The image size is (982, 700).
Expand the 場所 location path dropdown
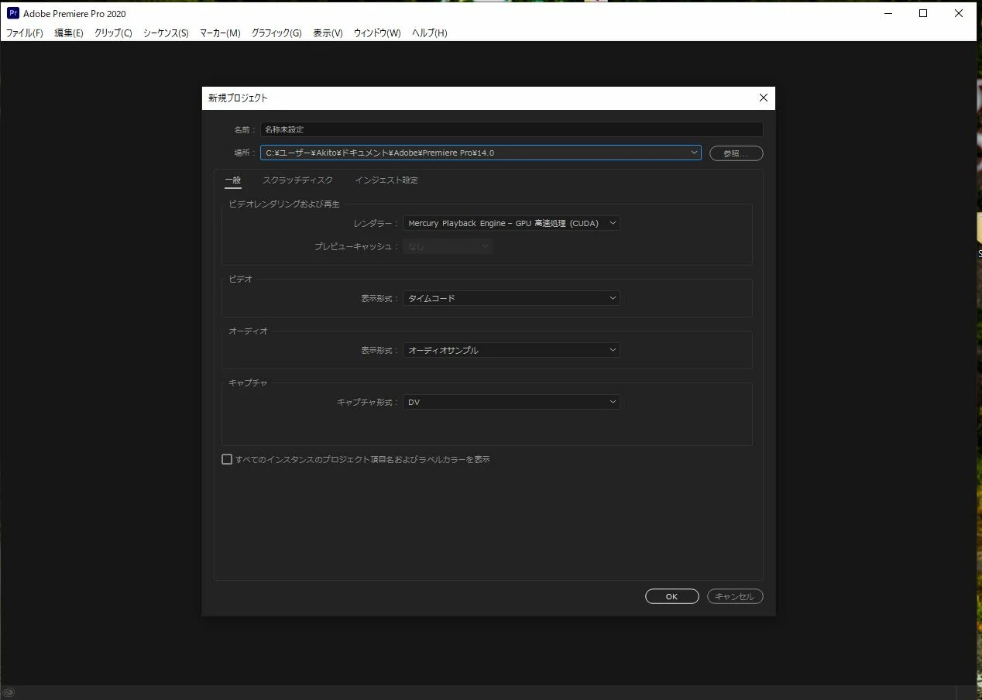tap(695, 153)
